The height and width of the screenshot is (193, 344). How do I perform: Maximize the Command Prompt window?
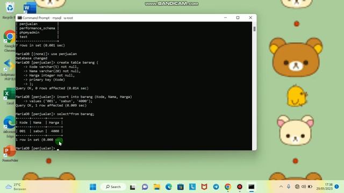click(238, 18)
